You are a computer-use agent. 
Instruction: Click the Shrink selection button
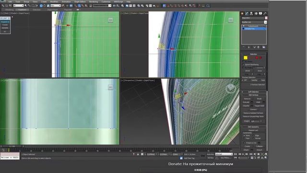tap(248, 71)
